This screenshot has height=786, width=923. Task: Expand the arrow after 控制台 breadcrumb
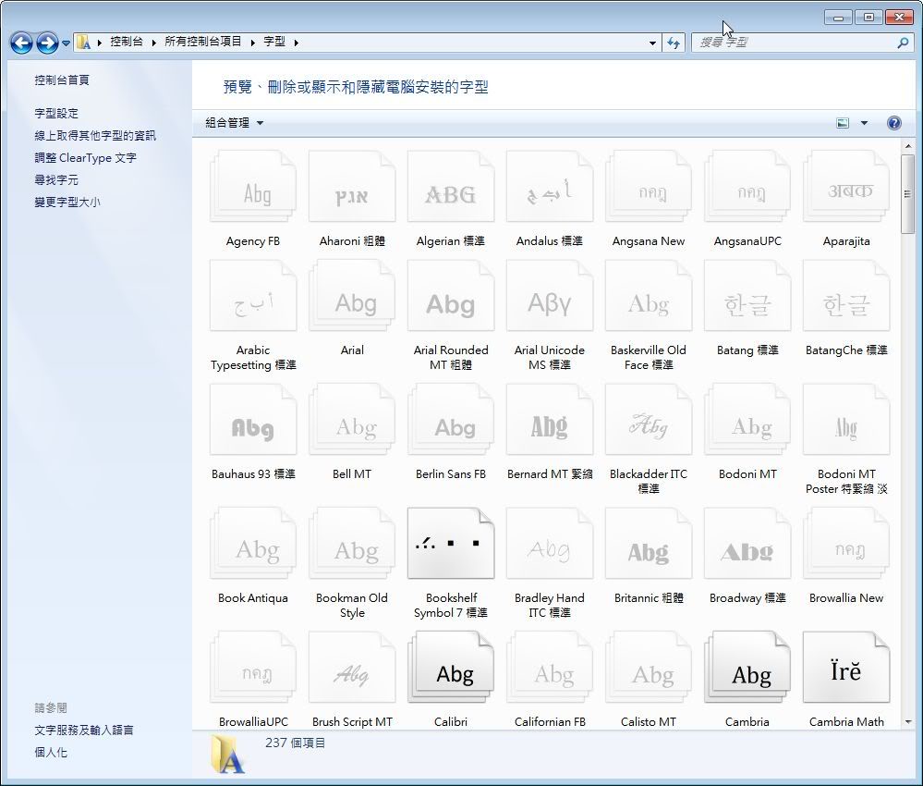tap(153, 43)
